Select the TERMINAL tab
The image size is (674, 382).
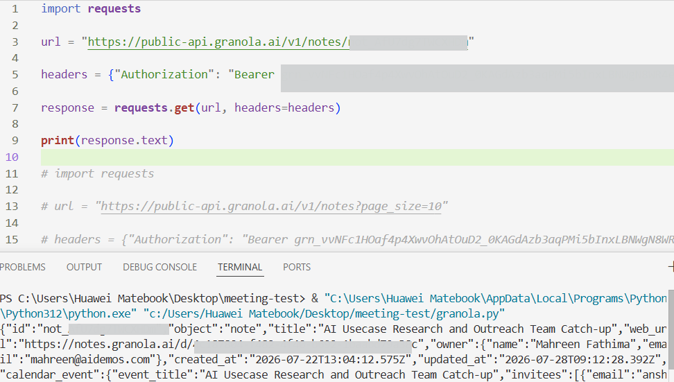tap(240, 268)
